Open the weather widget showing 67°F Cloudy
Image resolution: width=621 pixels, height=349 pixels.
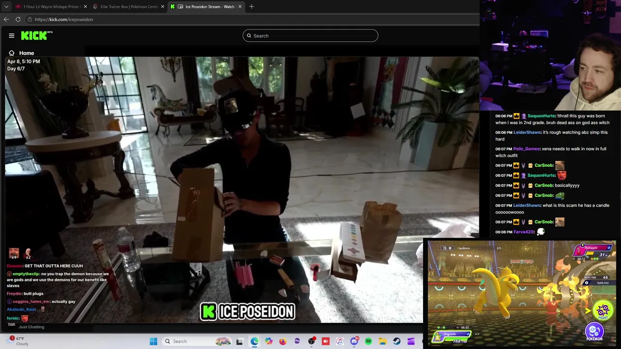tap(18, 341)
